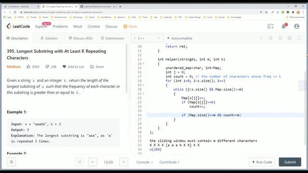Reset code to default icon
This screenshot has width=308, height=173.
[280, 38]
